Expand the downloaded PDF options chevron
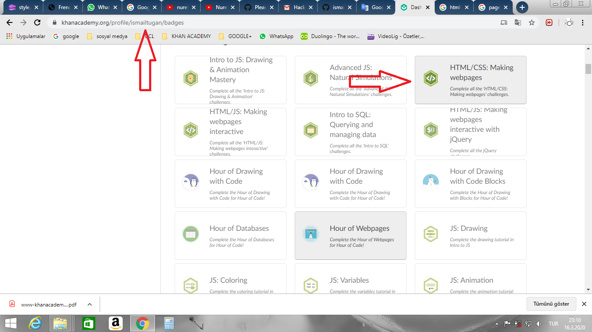Viewport: 592px width, 332px height. click(89, 304)
